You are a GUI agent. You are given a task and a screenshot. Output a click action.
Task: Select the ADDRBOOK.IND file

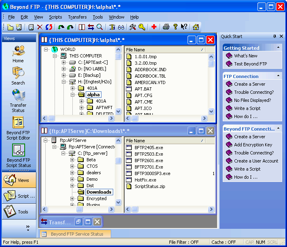click(x=150, y=70)
